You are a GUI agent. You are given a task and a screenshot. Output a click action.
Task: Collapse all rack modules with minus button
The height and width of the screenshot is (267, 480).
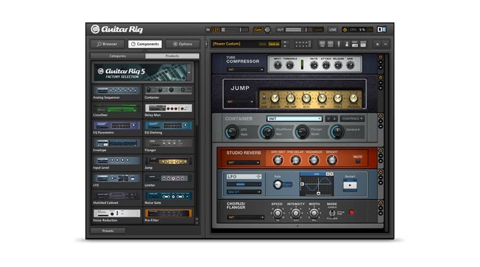386,44
